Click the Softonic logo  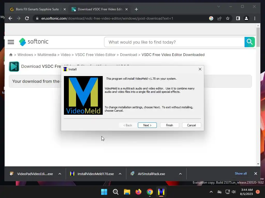[x=34, y=42]
